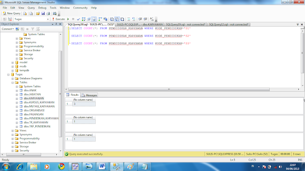Collapse the Tables folder under Tugas
Image resolution: width=305 pixels, height=171 pixels.
(13, 82)
